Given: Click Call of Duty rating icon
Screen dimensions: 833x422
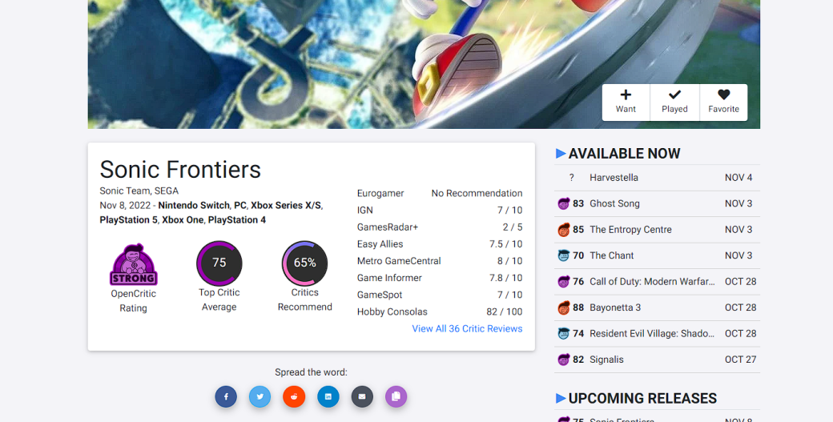Looking at the screenshot, I should (564, 281).
